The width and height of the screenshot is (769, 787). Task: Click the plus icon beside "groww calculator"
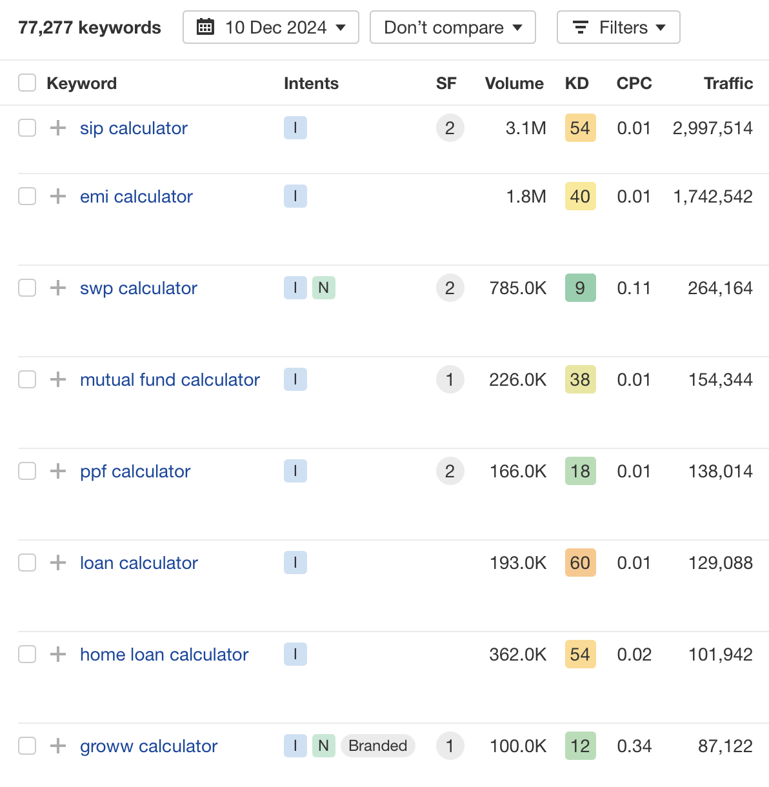coord(57,746)
